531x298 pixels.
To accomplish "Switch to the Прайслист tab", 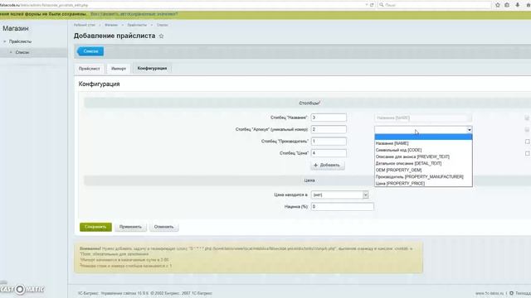I will point(89,69).
